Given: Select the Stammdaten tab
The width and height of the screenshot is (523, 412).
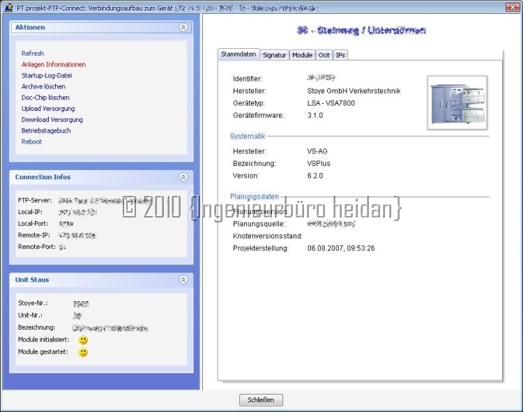Looking at the screenshot, I should click(238, 54).
